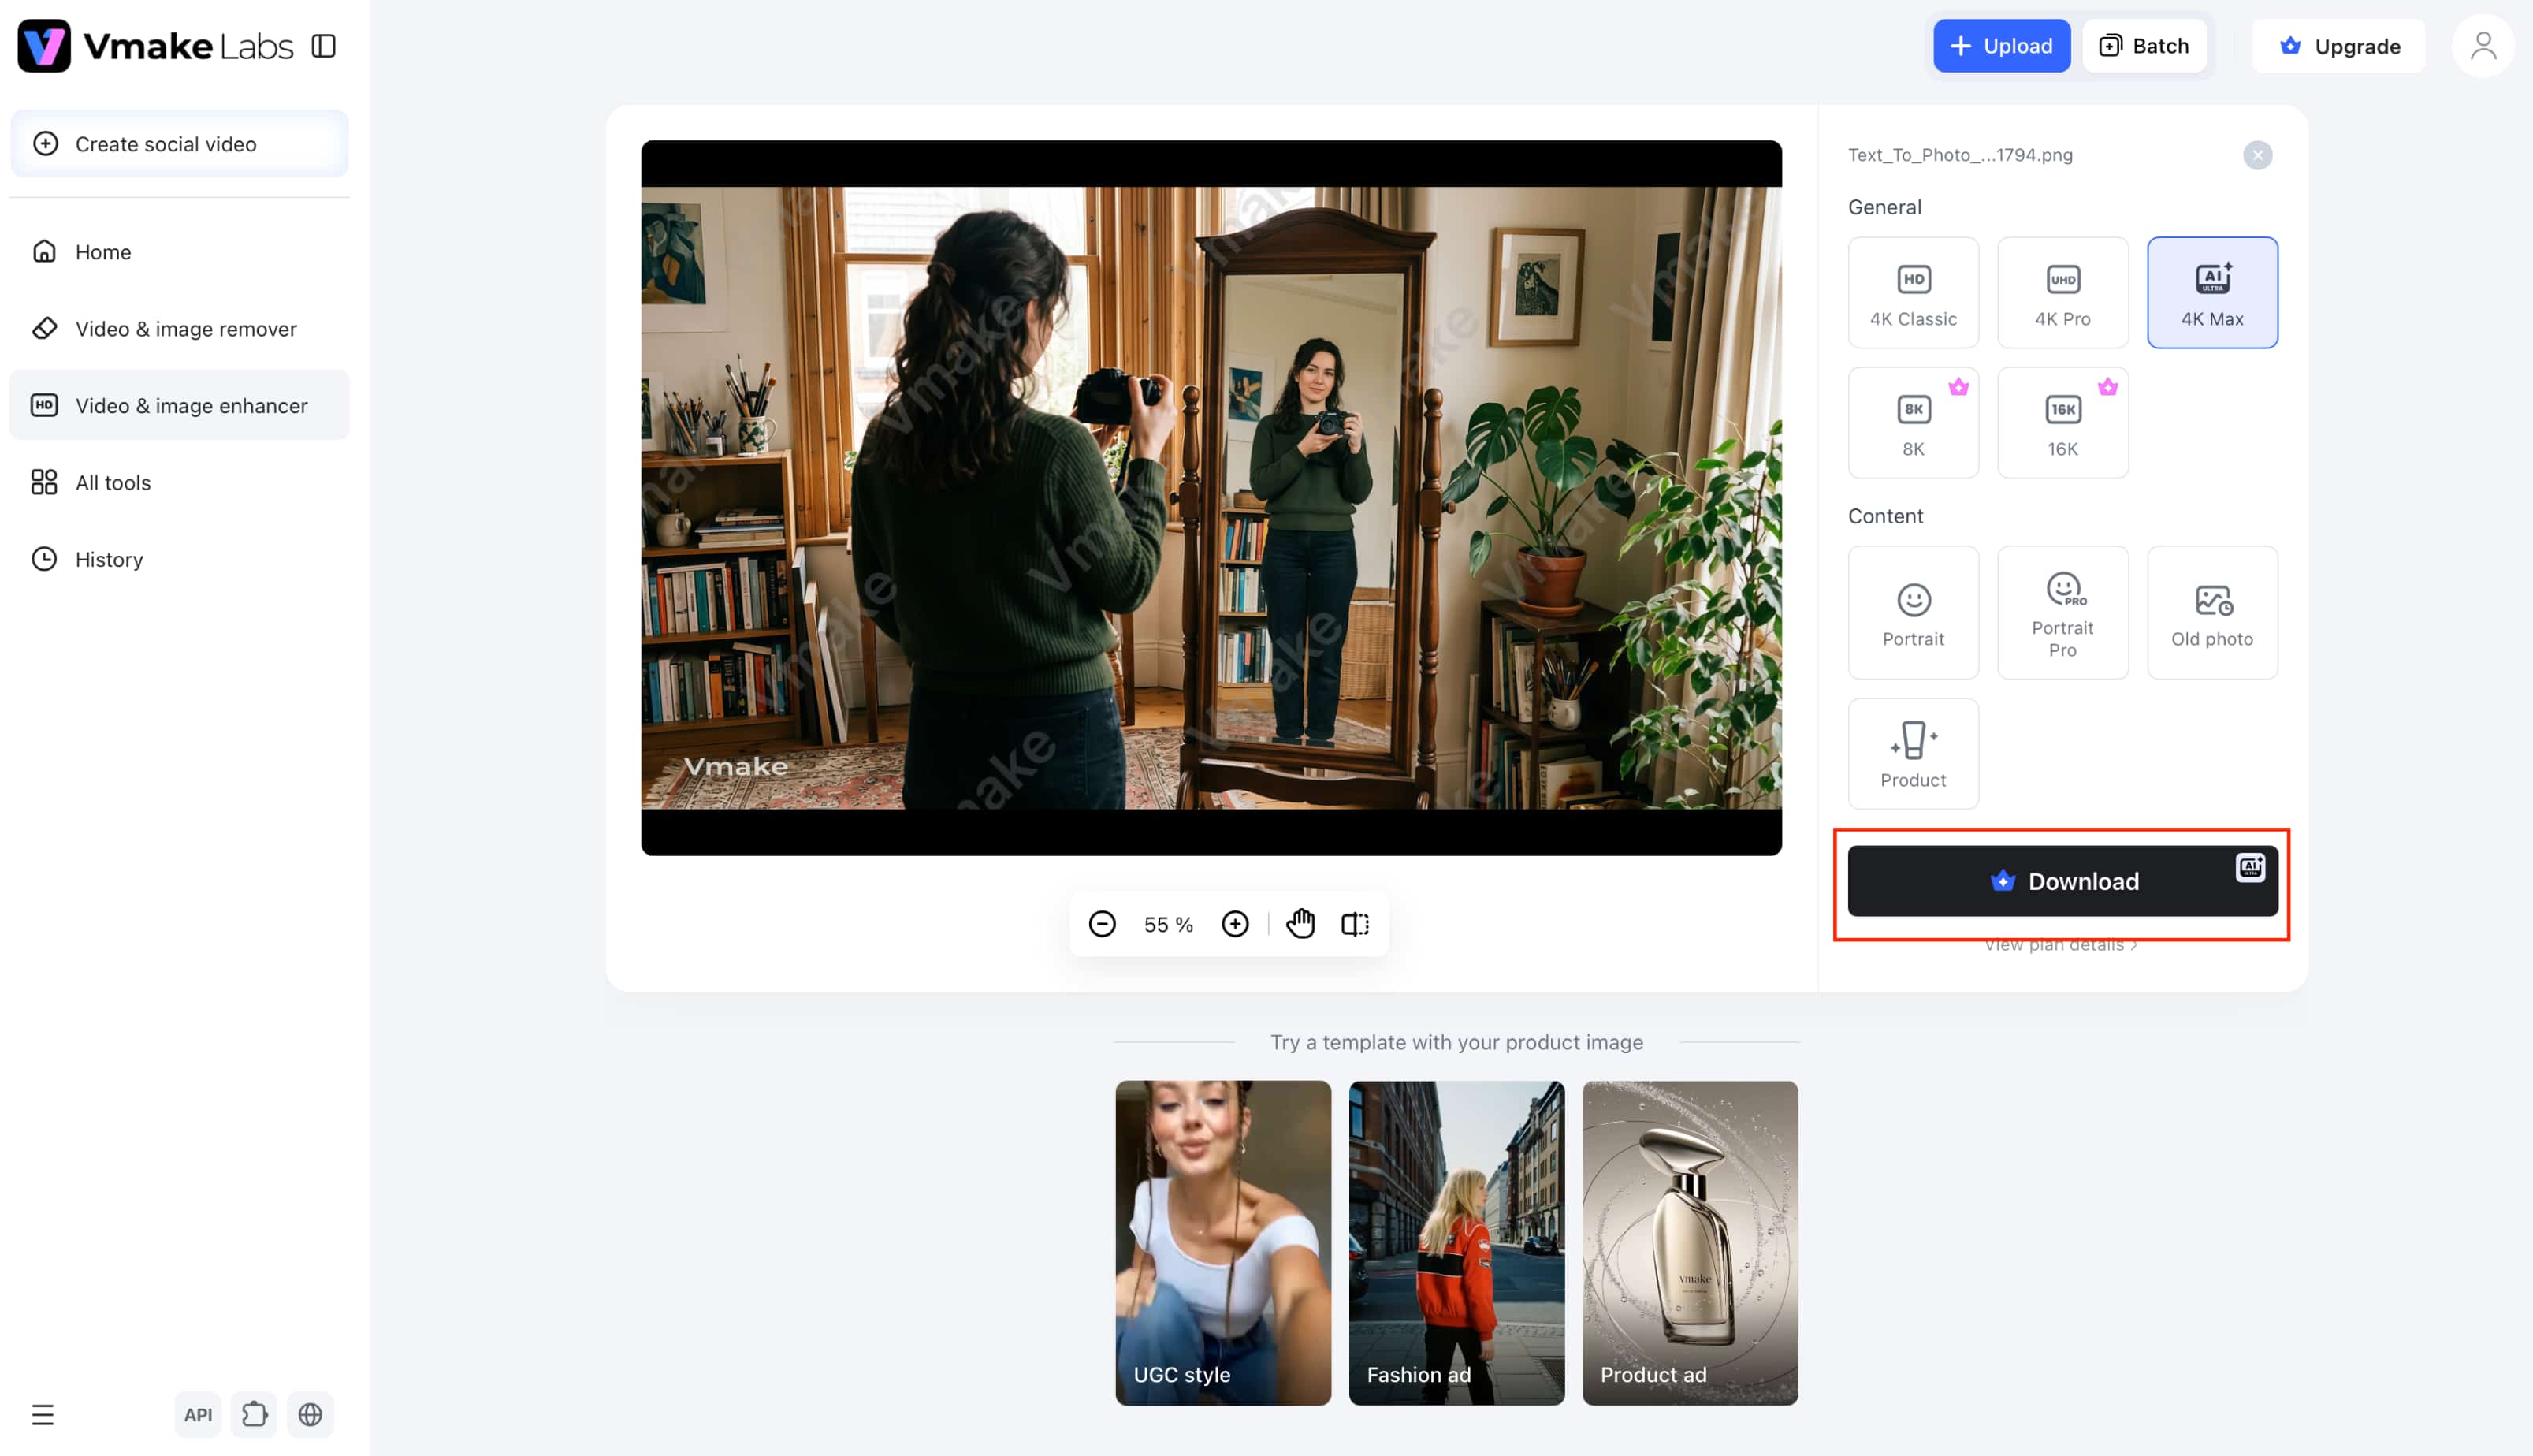Image resolution: width=2533 pixels, height=1456 pixels.
Task: Open the Fashion ad template
Action: (x=1456, y=1243)
